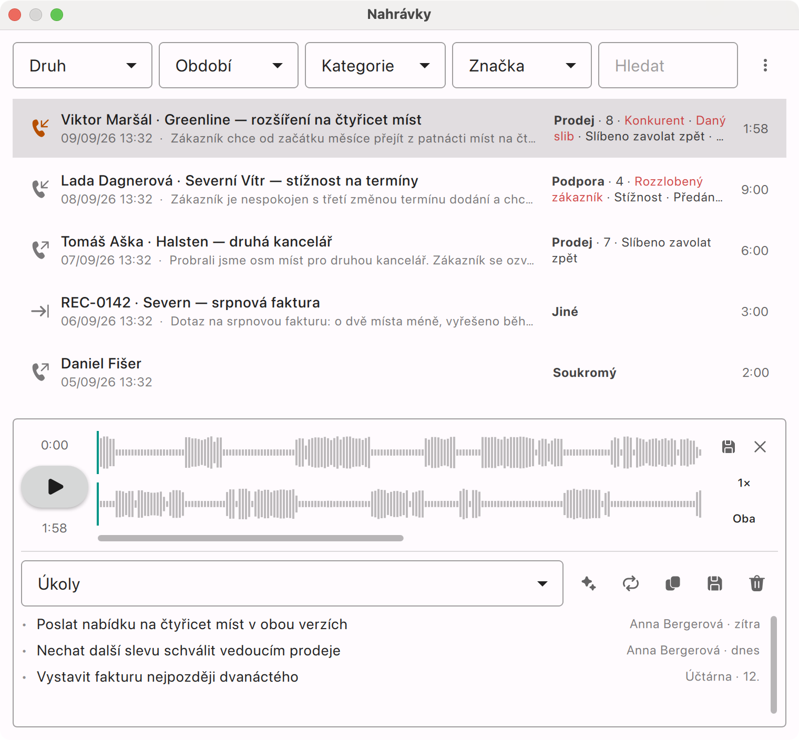The width and height of the screenshot is (799, 740).
Task: Change the 1× playback speed
Action: pos(744,483)
